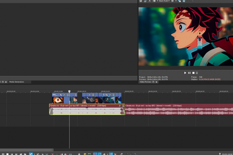Open Event FX on third video event
233x155 pixels.
(90, 95)
